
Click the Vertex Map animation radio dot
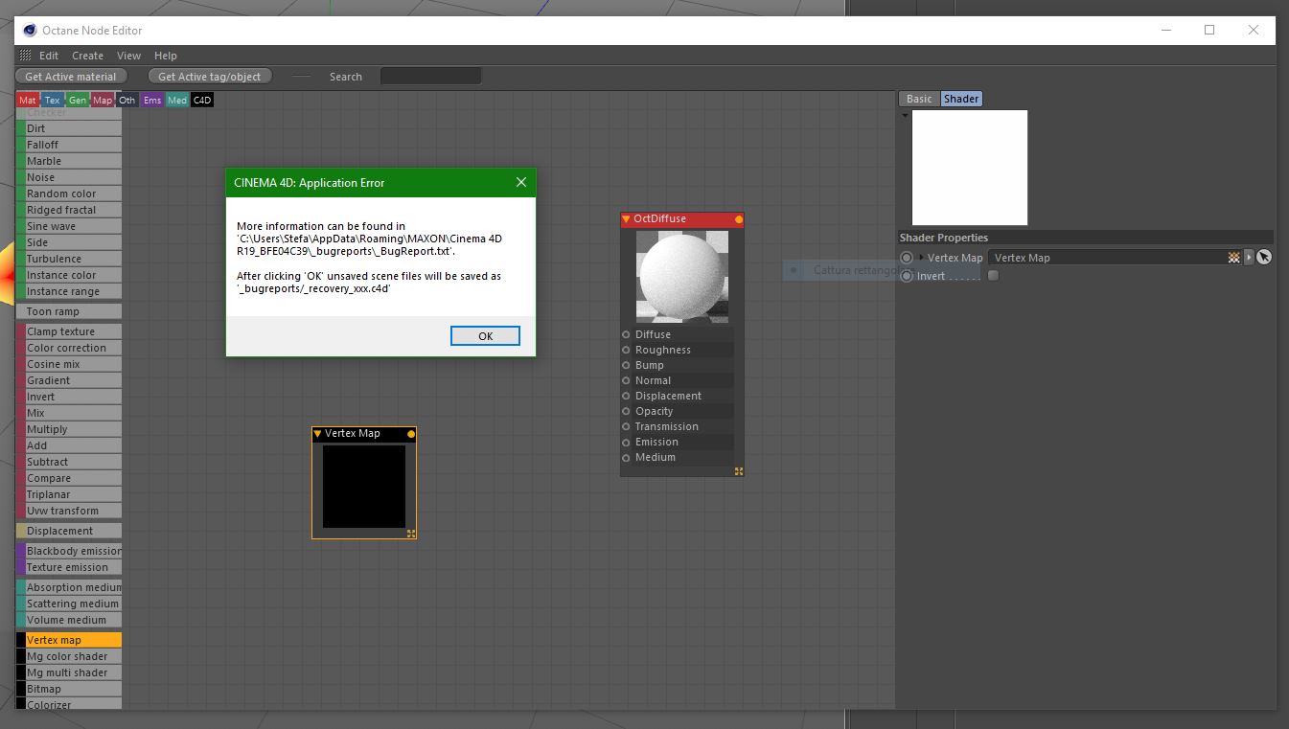907,258
